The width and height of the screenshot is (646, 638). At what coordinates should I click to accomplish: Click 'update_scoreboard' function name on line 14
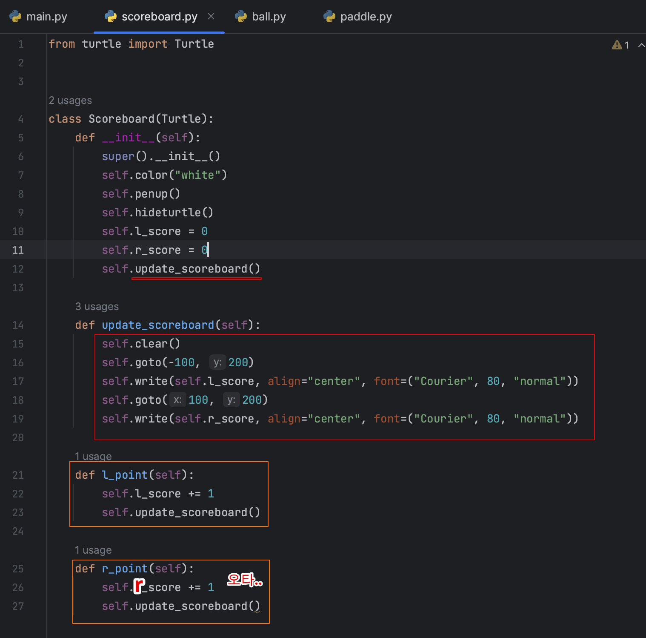(x=158, y=325)
